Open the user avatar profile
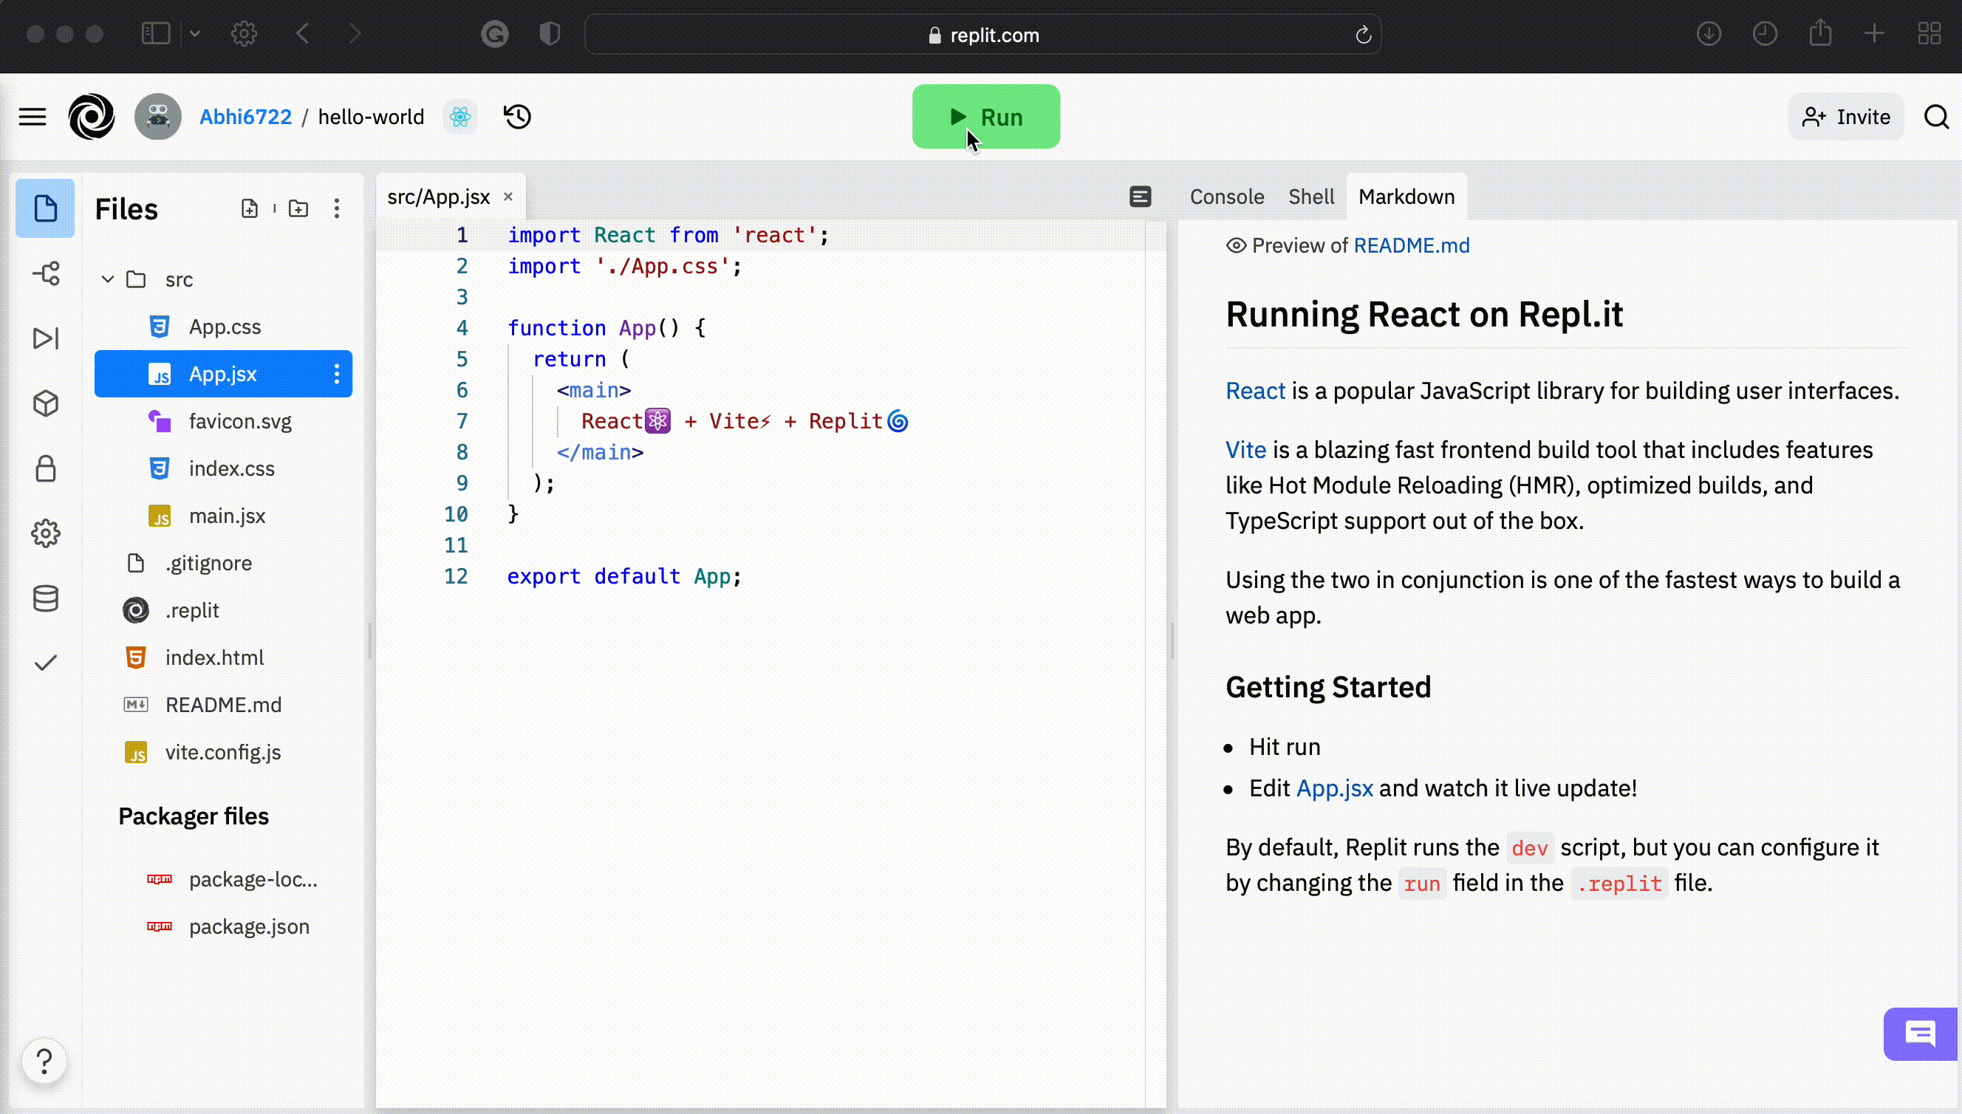The image size is (1962, 1114). 157,117
